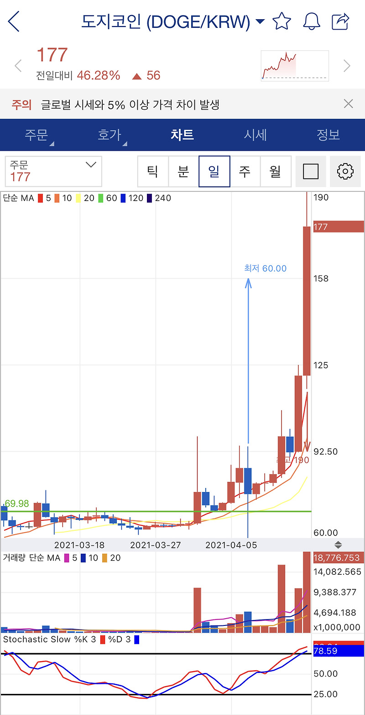Click the volume value tag 18,776.753
Viewport: 365px width, 715px height.
[x=339, y=558]
